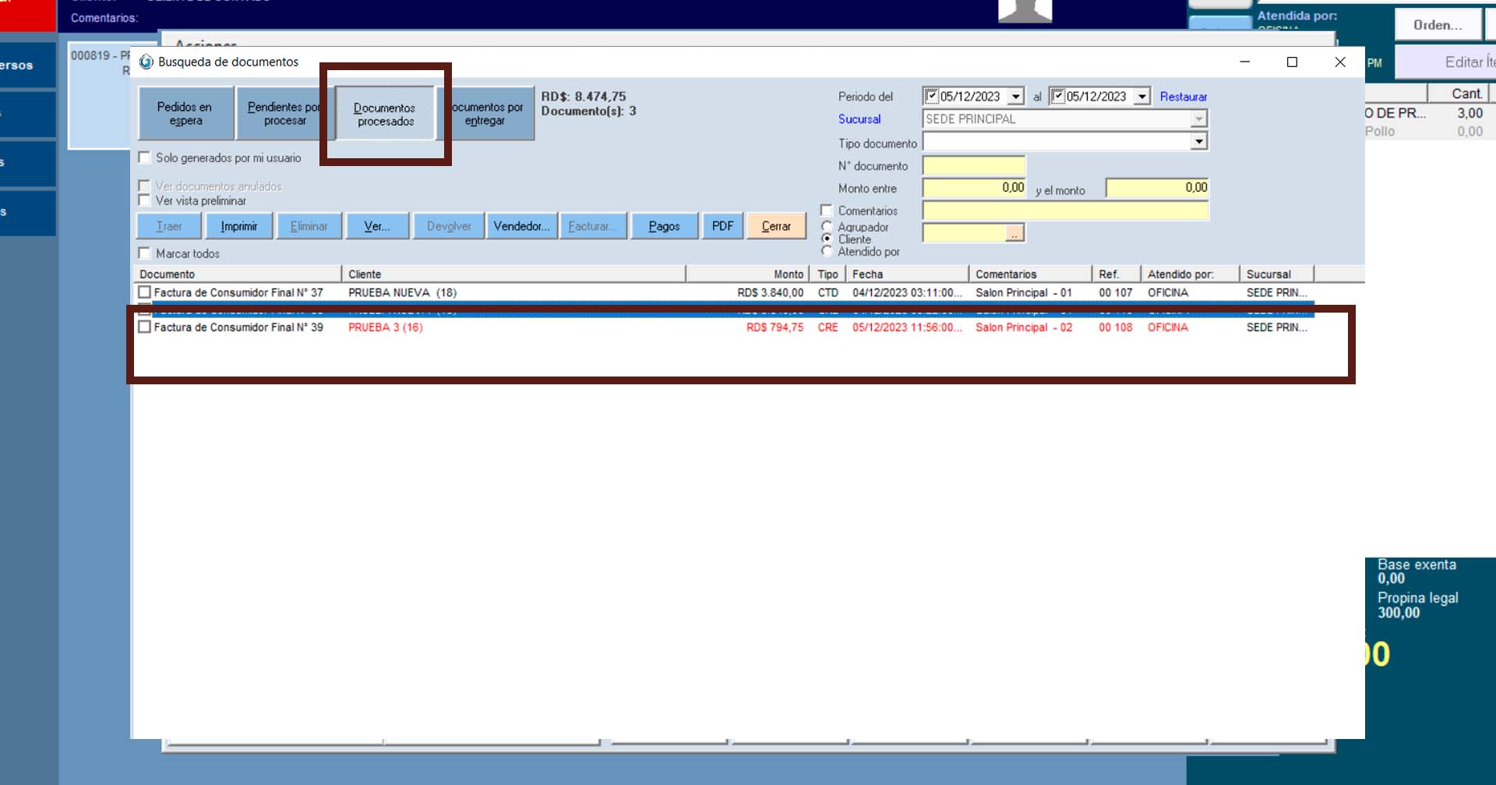Tick checkbox for Factura N° 39 row
Viewport: 1496px width, 785px height.
point(144,327)
